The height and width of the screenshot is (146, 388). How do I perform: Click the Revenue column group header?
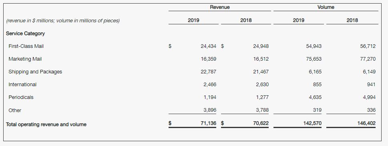click(x=220, y=7)
